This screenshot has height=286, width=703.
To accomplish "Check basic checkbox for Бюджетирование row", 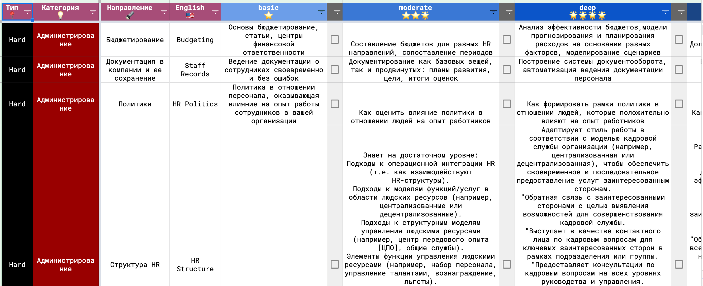I will (x=335, y=40).
